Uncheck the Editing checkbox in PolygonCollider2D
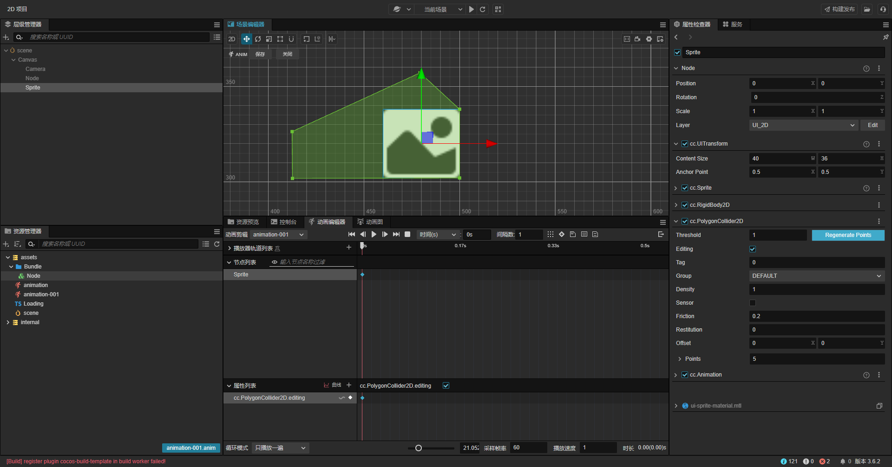This screenshot has width=892, height=467. coord(753,249)
